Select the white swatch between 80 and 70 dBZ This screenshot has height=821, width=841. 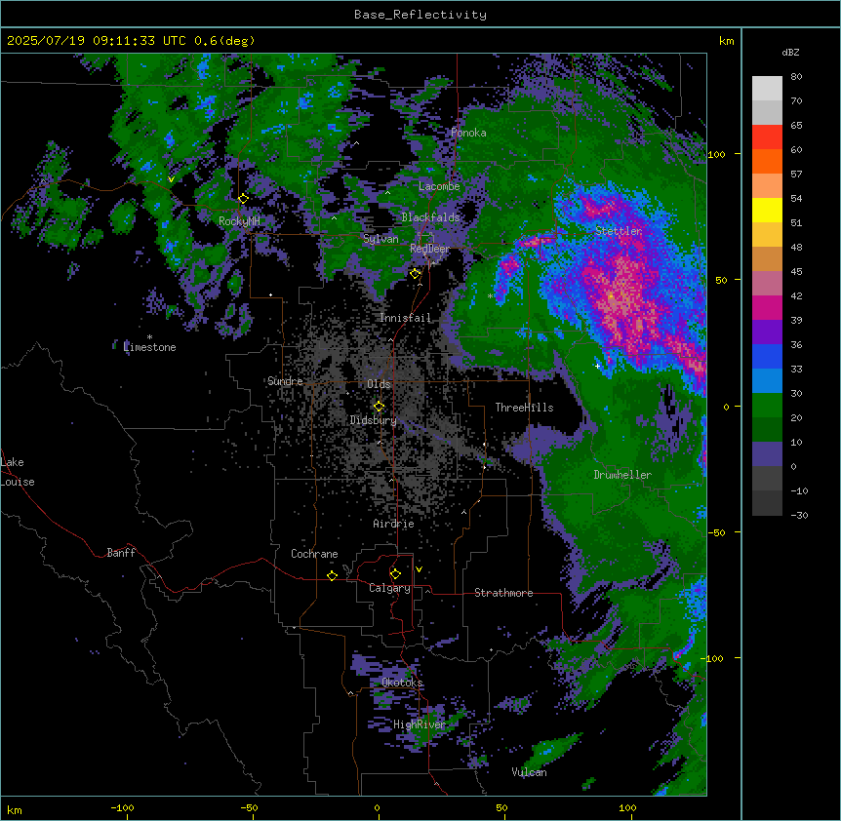(x=767, y=89)
